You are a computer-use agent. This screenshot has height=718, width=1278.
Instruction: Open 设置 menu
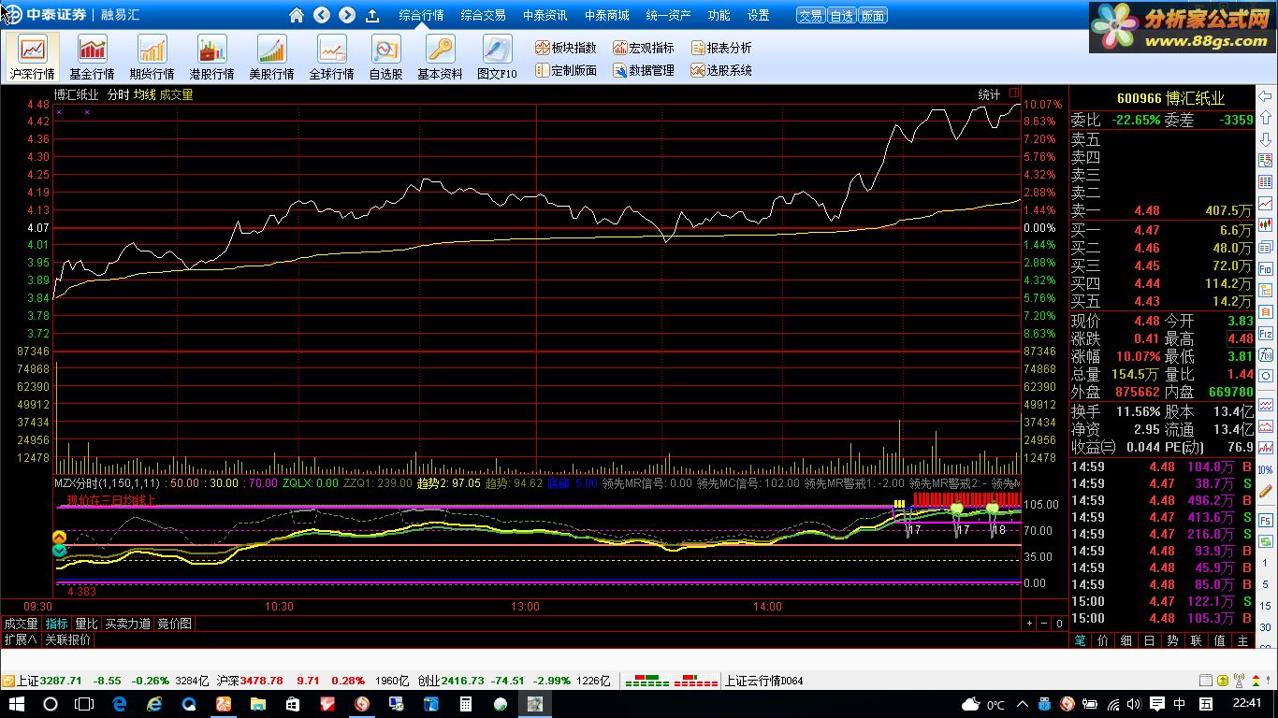tap(758, 15)
